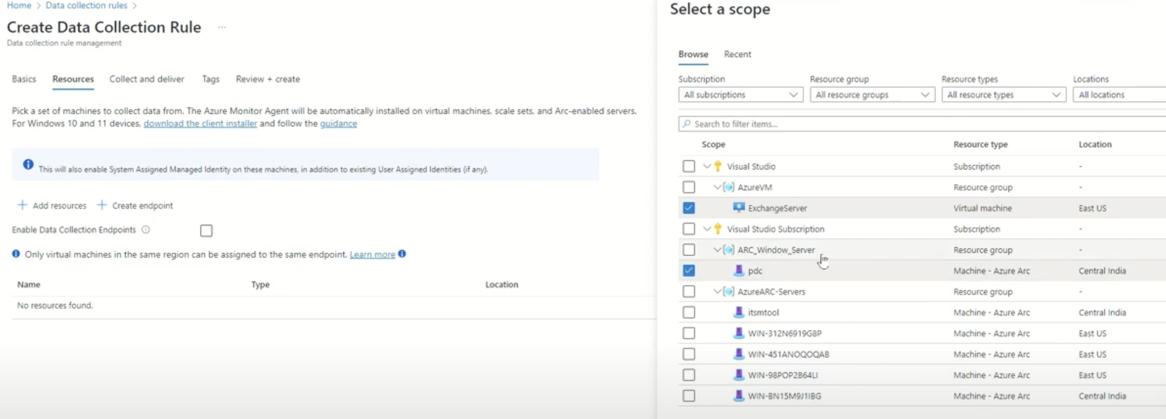Click the WIN-BN15M9J1IBG machine icon

[739, 396]
